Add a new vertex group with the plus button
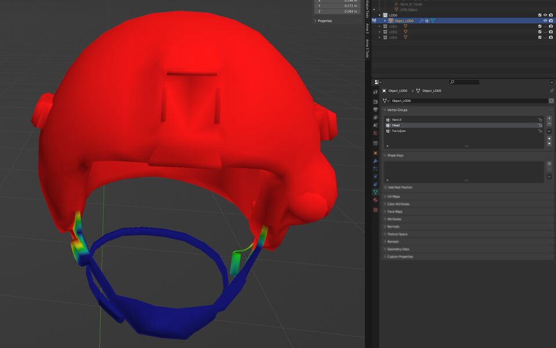The image size is (556, 348). click(549, 118)
